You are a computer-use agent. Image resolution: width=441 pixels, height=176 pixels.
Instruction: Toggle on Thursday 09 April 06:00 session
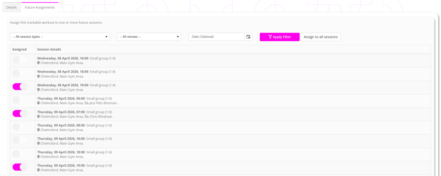click(x=19, y=100)
